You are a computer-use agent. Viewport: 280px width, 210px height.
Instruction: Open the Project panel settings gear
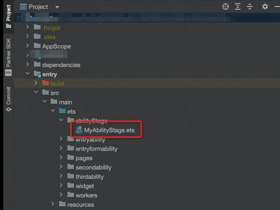265,7
